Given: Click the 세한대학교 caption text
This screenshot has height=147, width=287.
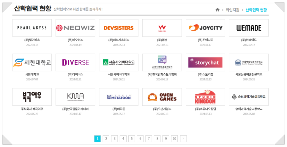Looking at the screenshot, I should coord(32,74).
